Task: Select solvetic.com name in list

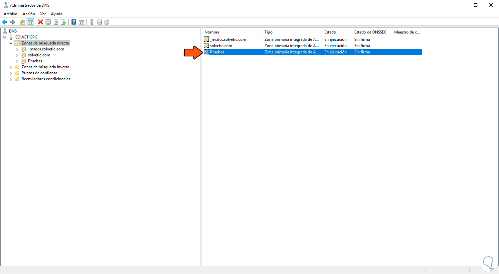Action: tap(221, 46)
